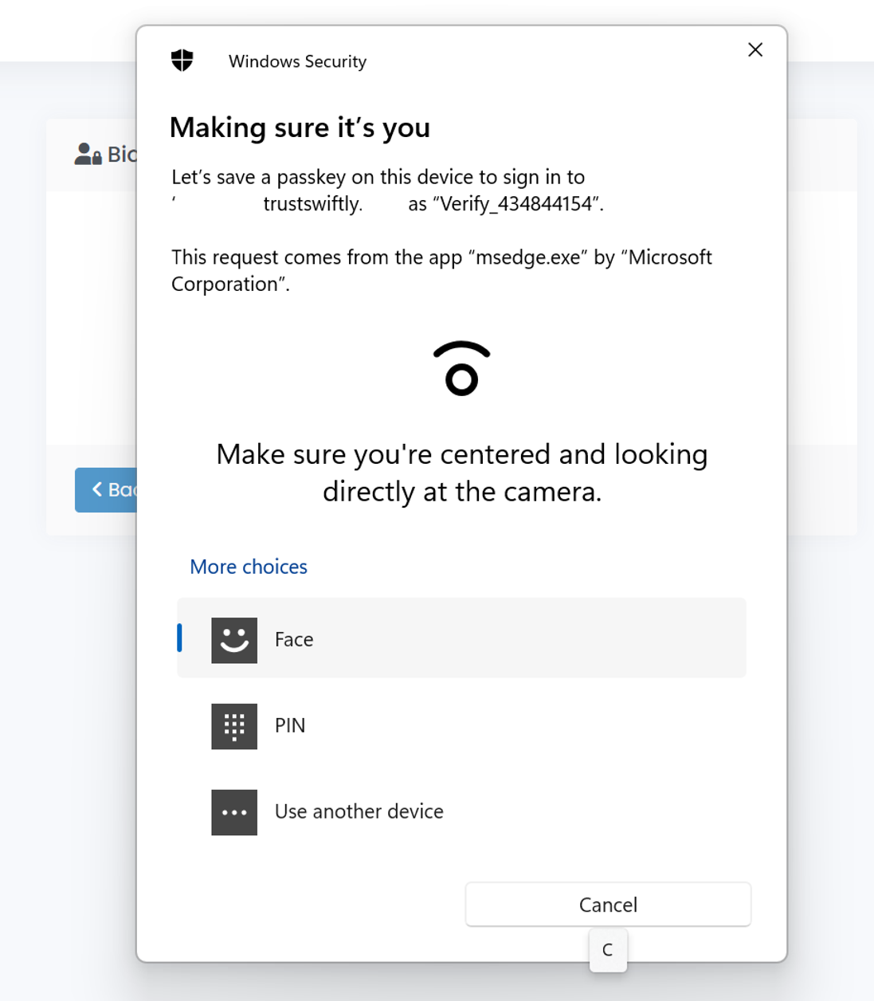Viewport: 874px width, 1001px height.
Task: Click the C access key tooltip
Action: coord(608,950)
